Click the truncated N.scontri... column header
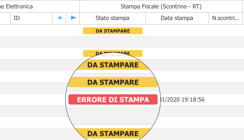 point(226,18)
